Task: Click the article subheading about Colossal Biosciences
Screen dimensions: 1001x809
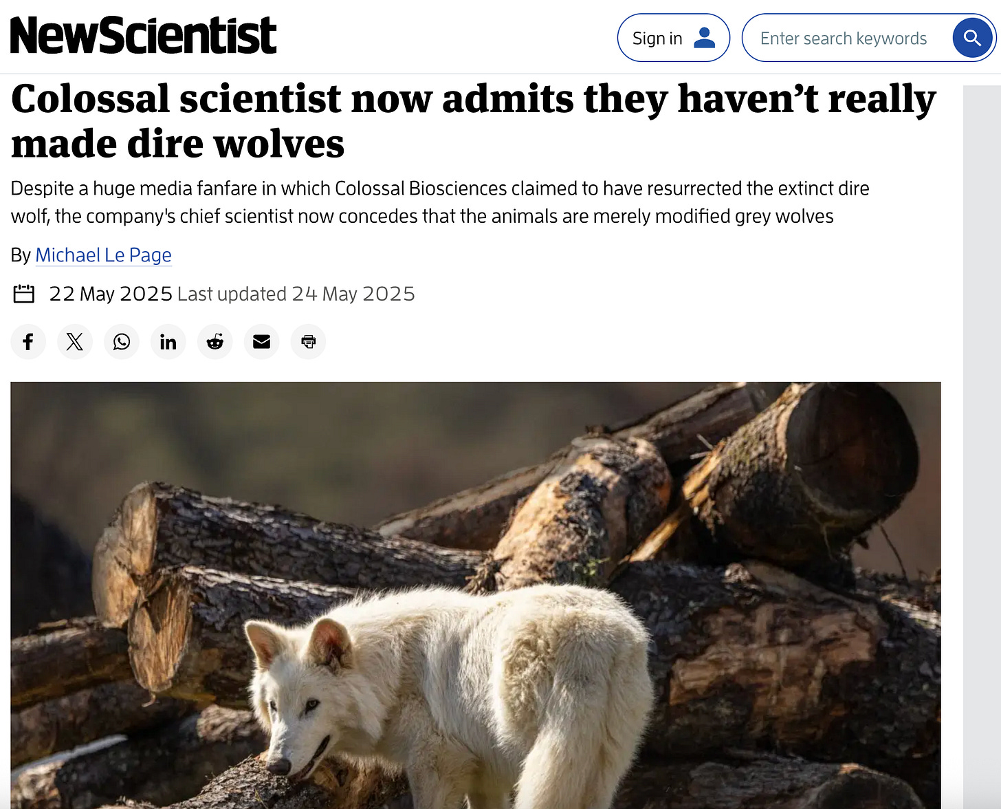Action: coord(440,202)
